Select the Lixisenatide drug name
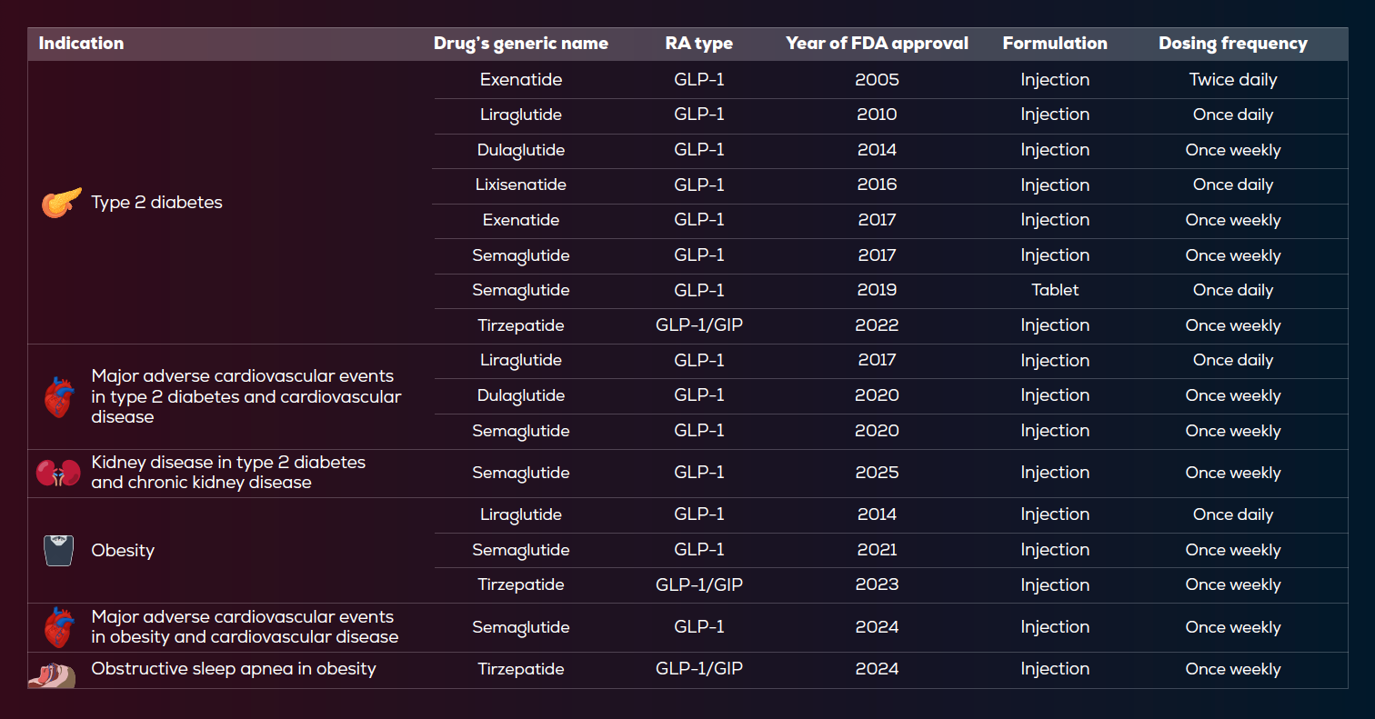Viewport: 1375px width, 719px height. coord(521,185)
